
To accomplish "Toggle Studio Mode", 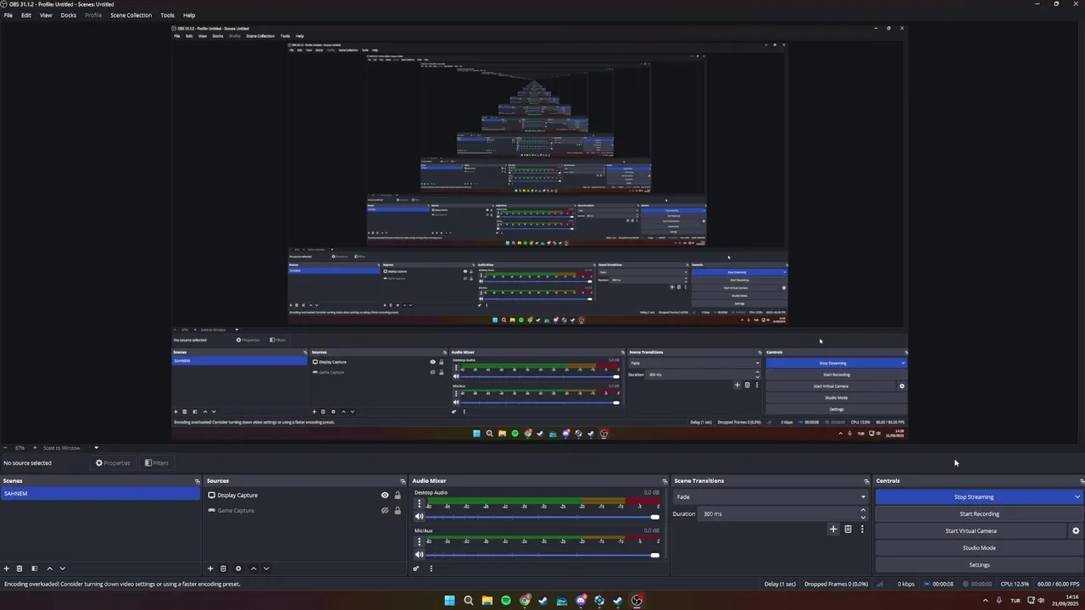I will (979, 548).
